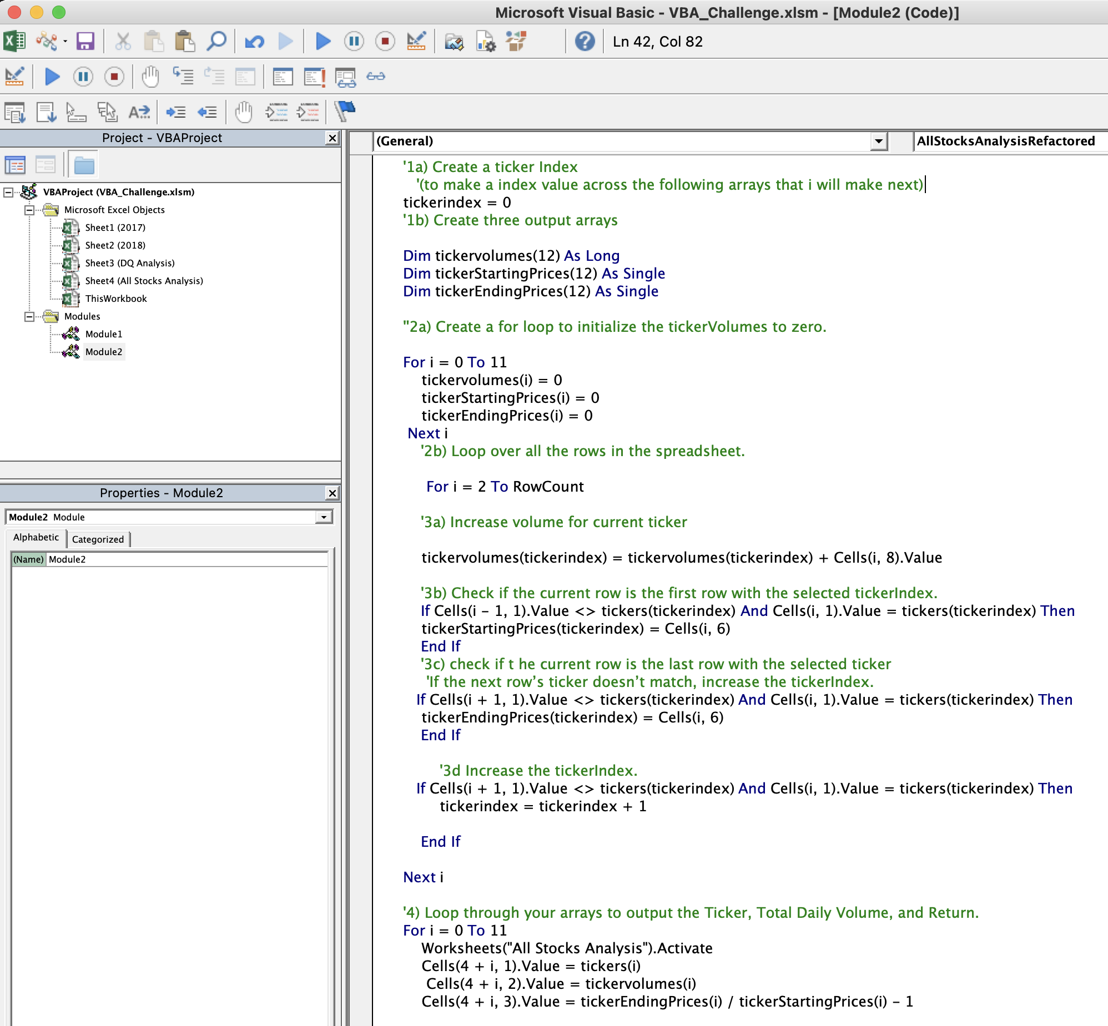Screen dimensions: 1108x1026
Task: Close the Project - VBAProject panel
Action: [332, 138]
